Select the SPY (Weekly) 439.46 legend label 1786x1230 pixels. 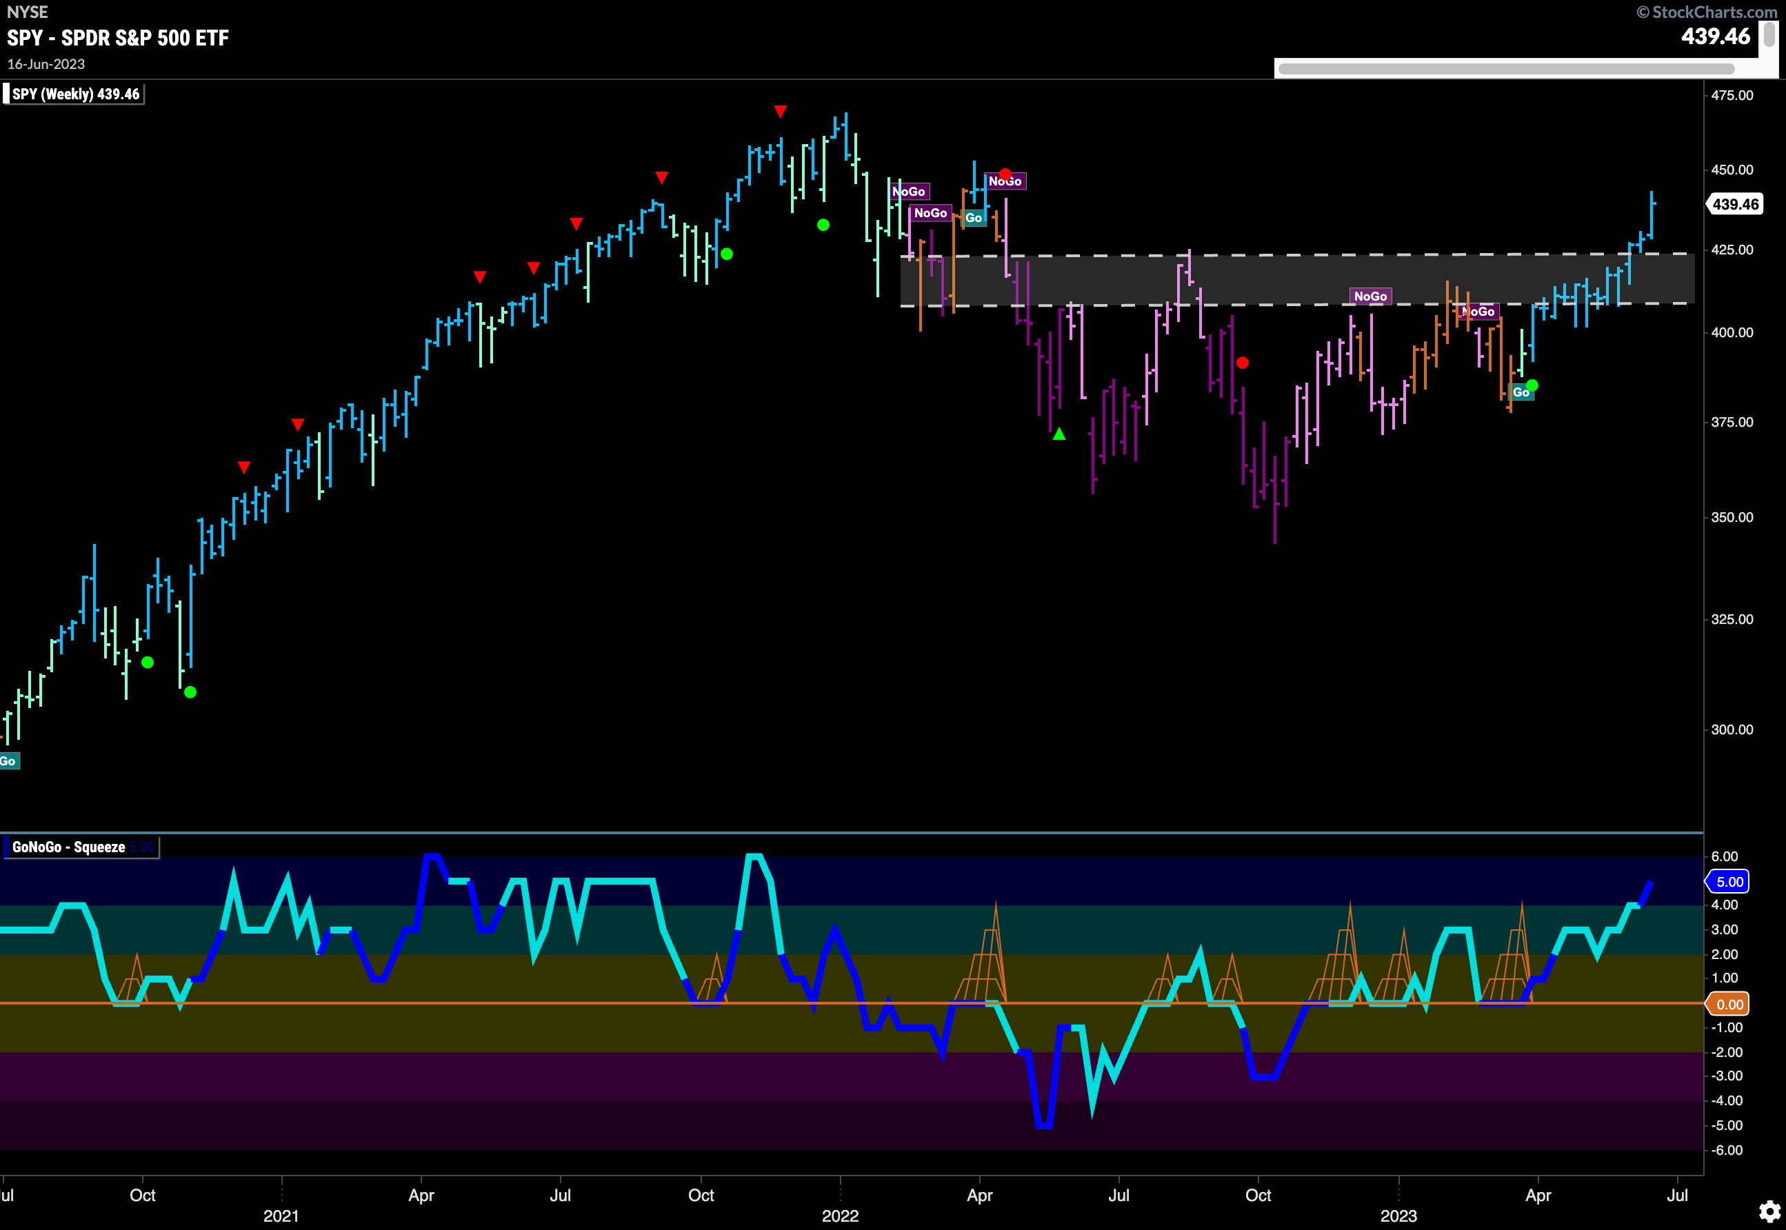pos(74,94)
